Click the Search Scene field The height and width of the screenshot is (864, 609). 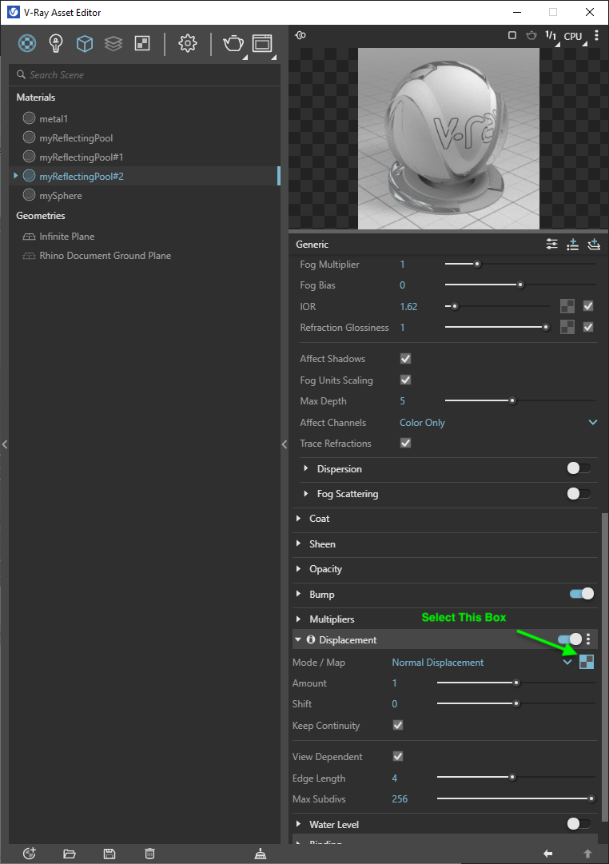coord(145,74)
